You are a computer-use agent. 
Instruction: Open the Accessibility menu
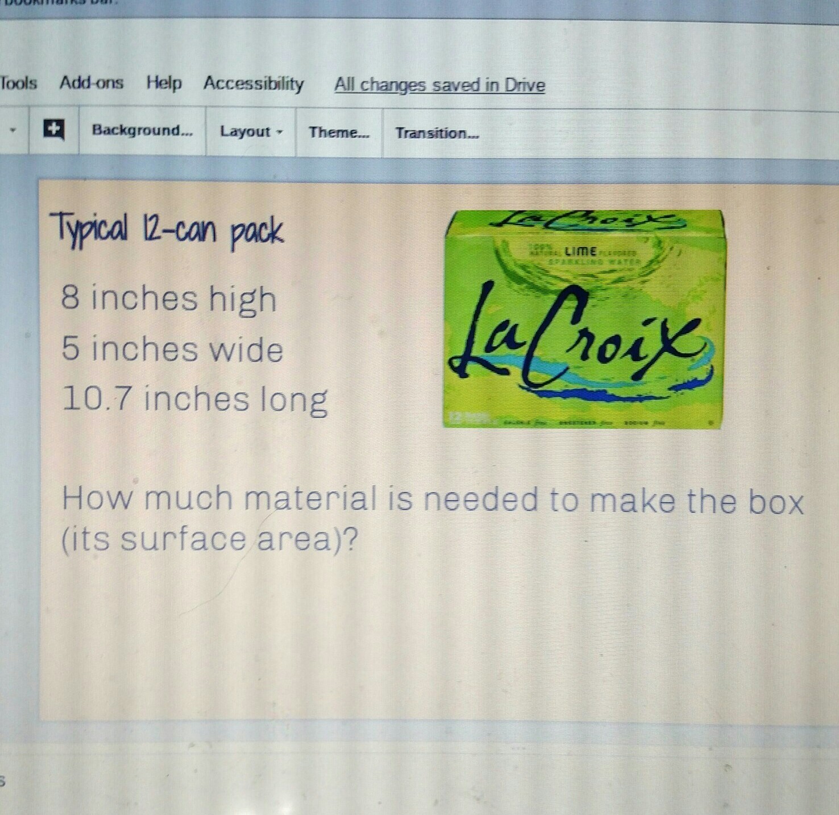(254, 84)
